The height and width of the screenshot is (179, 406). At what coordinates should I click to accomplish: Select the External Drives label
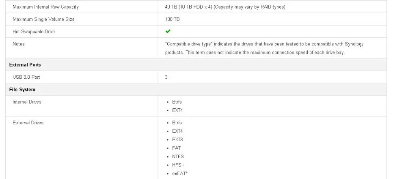(x=28, y=123)
